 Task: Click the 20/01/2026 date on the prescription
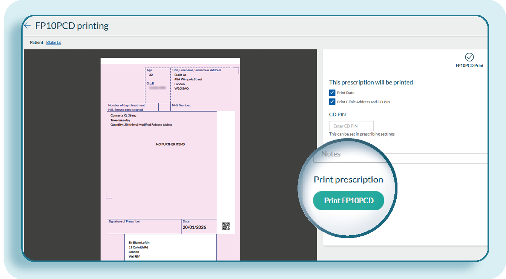click(x=194, y=227)
